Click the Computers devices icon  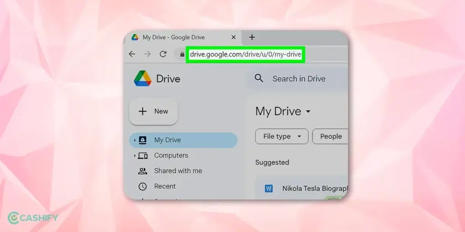point(143,155)
